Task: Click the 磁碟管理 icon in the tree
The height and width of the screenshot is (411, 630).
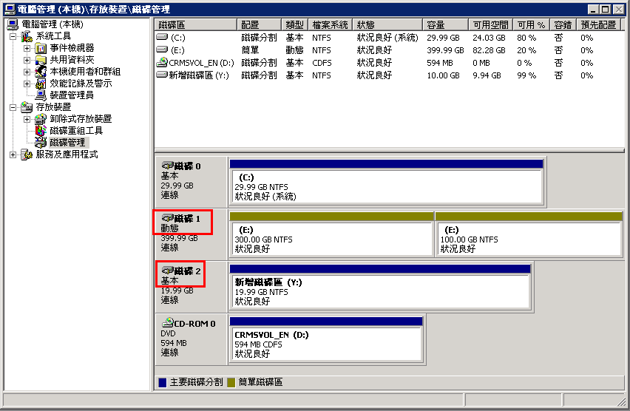Action: pyautogui.click(x=41, y=142)
